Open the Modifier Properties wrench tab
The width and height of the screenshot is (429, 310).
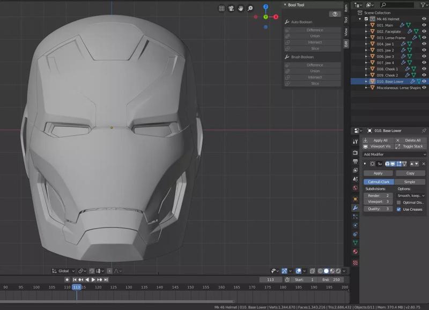click(355, 208)
